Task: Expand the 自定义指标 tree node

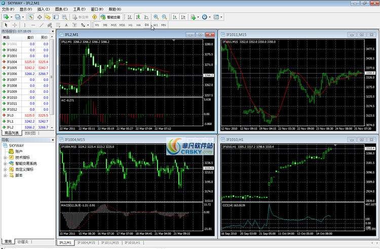Action: point(5,169)
